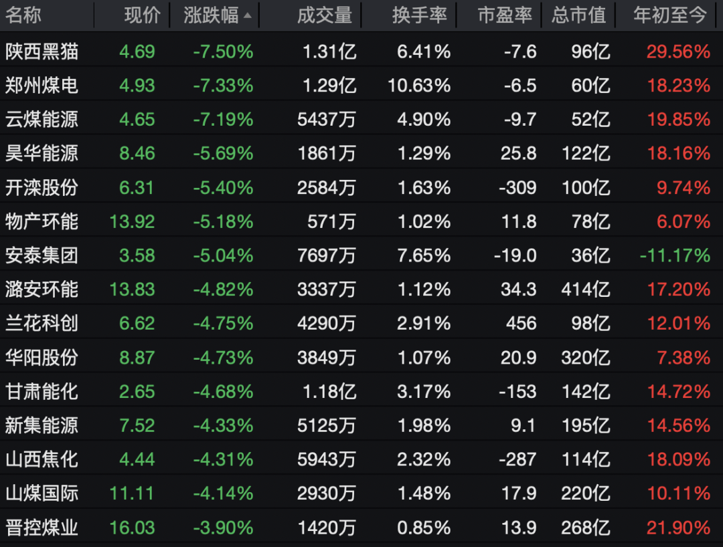
Task: Sort by 现价 column header
Action: (142, 16)
